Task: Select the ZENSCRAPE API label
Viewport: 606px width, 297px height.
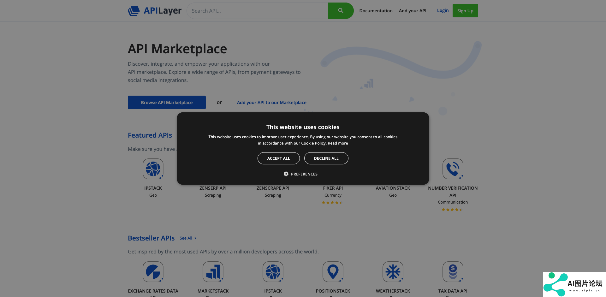Action: point(273,188)
